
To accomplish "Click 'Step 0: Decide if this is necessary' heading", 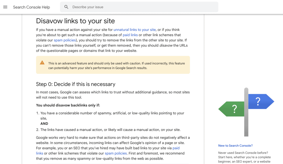I will 75,84.
